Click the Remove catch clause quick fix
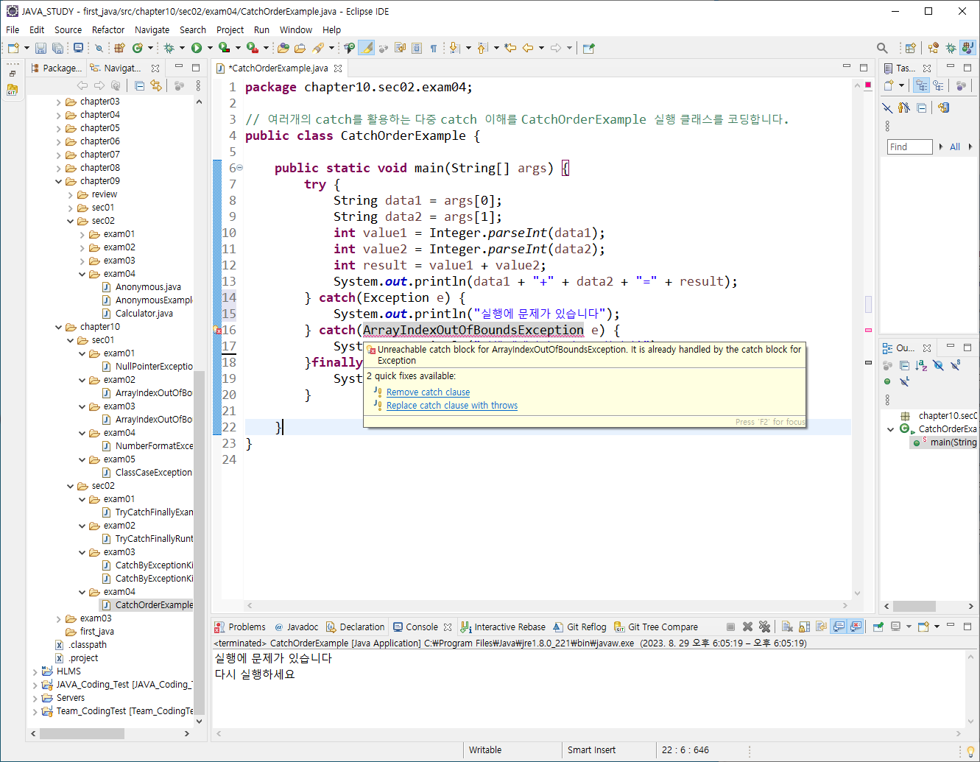 coord(428,392)
